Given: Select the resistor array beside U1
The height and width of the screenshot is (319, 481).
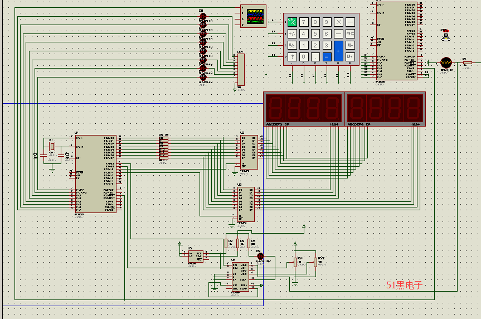Looking at the screenshot, I should click(163, 148).
